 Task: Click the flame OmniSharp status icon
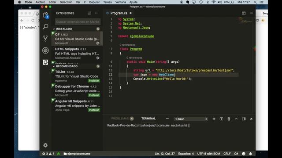(x=59, y=154)
